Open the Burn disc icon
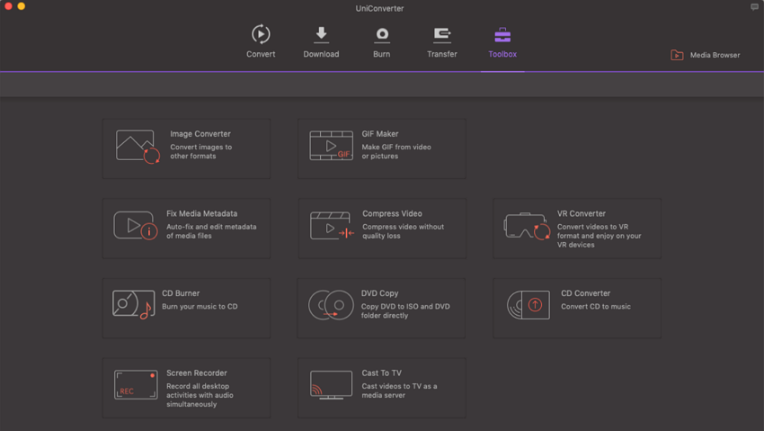 point(382,34)
